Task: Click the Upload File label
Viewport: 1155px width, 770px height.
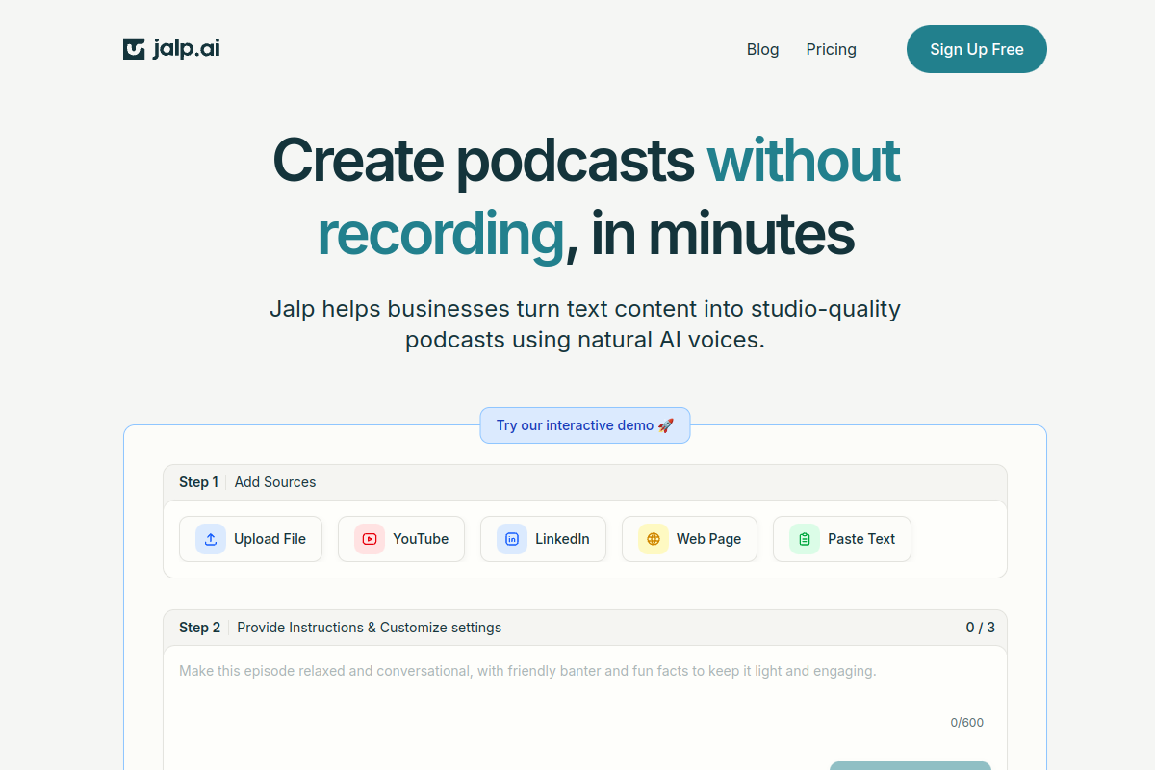Action: [x=269, y=539]
